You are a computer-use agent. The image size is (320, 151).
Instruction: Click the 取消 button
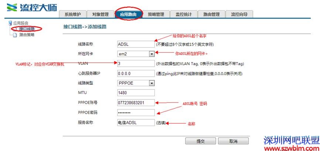point(233,141)
